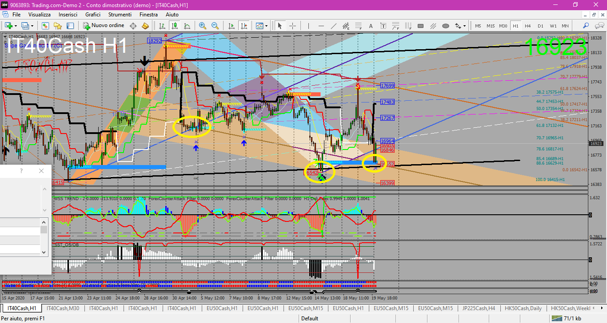607x323 pixels.
Task: Open the Strumenti menu
Action: (120, 15)
